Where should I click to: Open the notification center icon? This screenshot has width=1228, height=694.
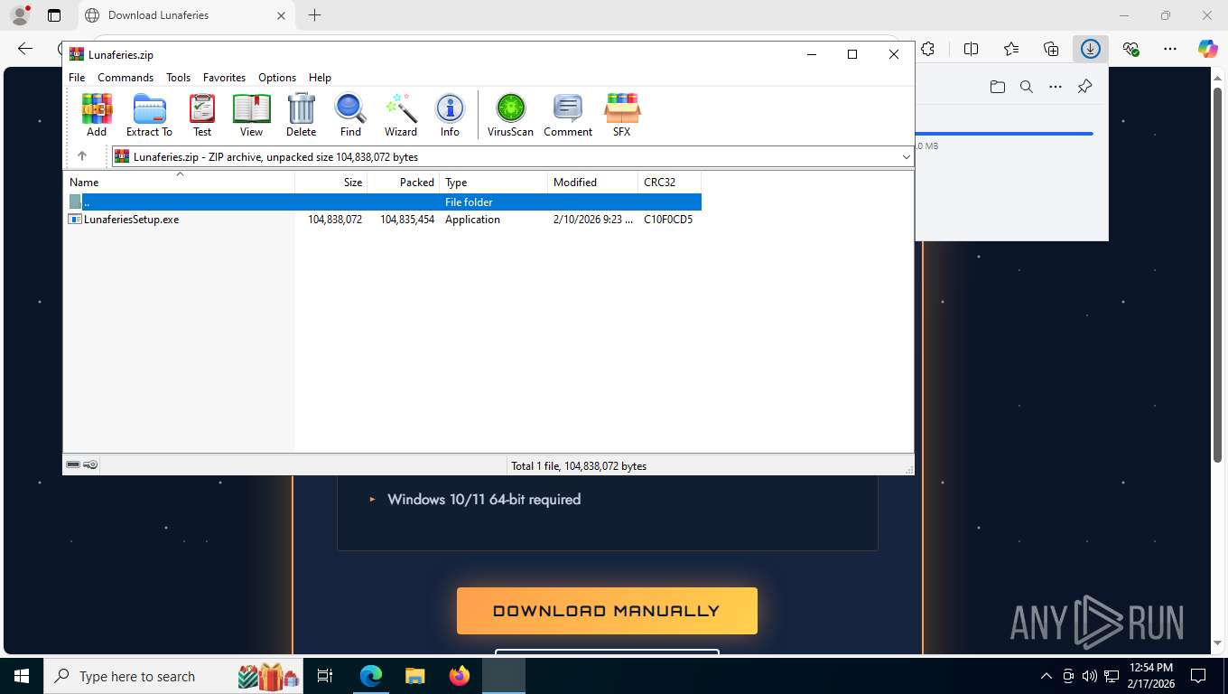tap(1198, 676)
